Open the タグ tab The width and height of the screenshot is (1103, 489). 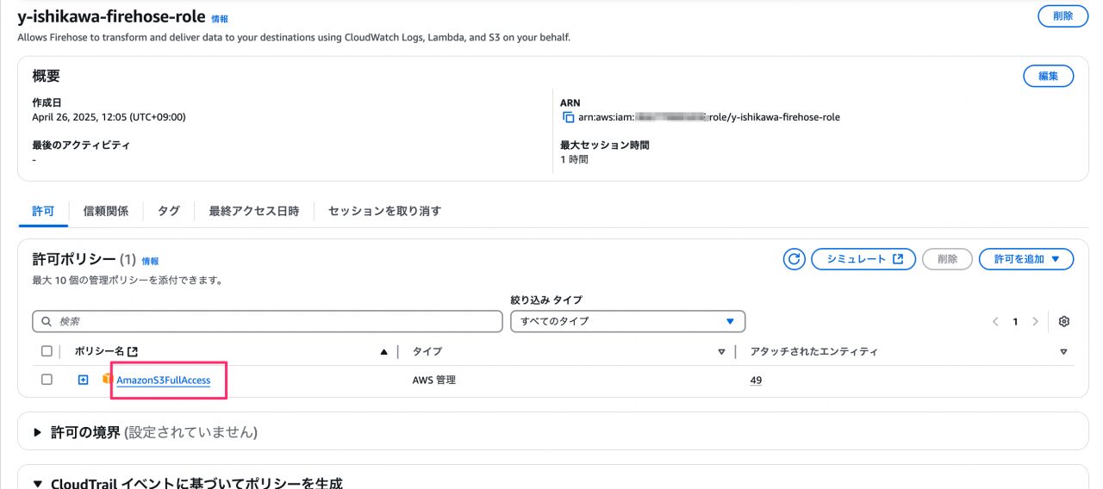(x=169, y=211)
